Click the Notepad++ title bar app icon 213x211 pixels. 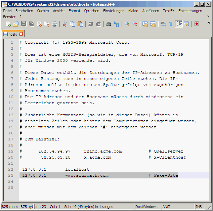pyautogui.click(x=5, y=4)
